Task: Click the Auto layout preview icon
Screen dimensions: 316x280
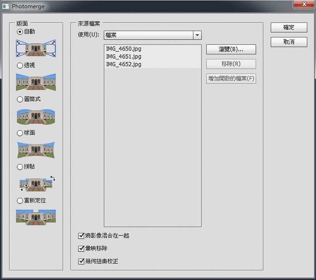Action: 36,48
